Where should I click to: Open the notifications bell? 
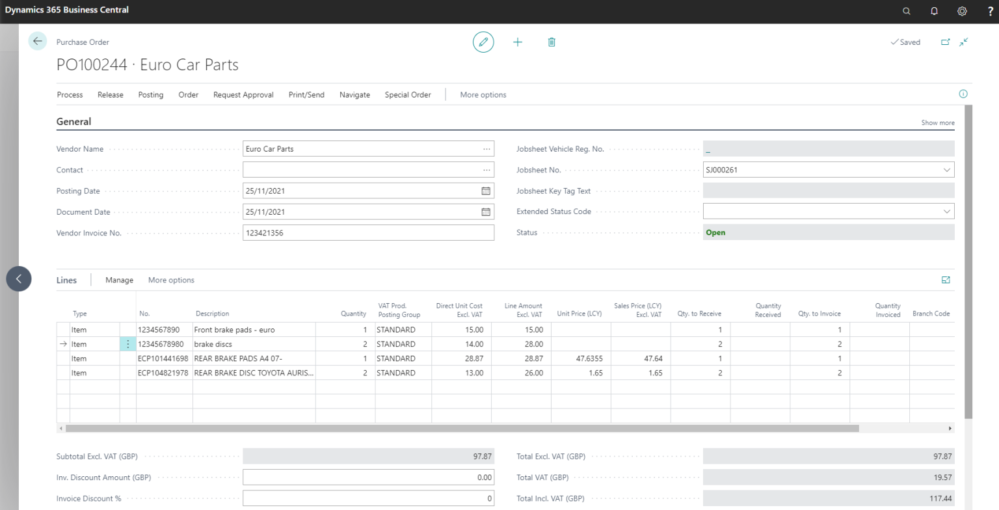(x=934, y=11)
